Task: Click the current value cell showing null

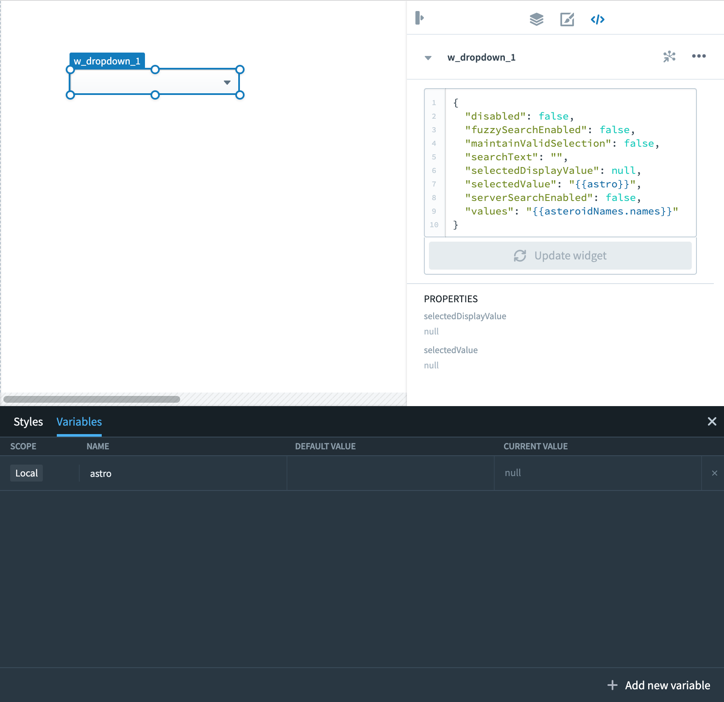Action: pyautogui.click(x=598, y=474)
